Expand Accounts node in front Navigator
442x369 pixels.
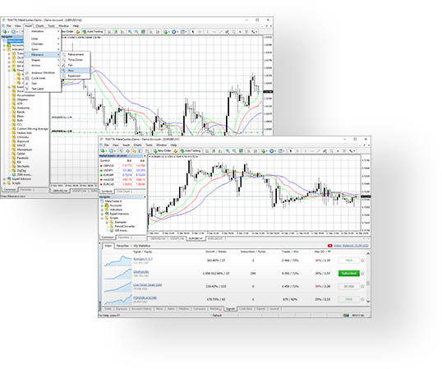[x=102, y=205]
